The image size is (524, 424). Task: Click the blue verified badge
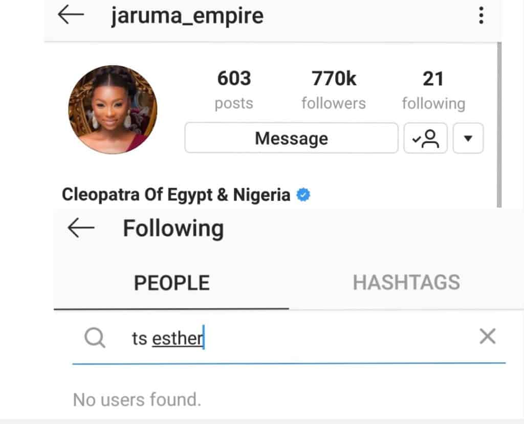click(303, 195)
